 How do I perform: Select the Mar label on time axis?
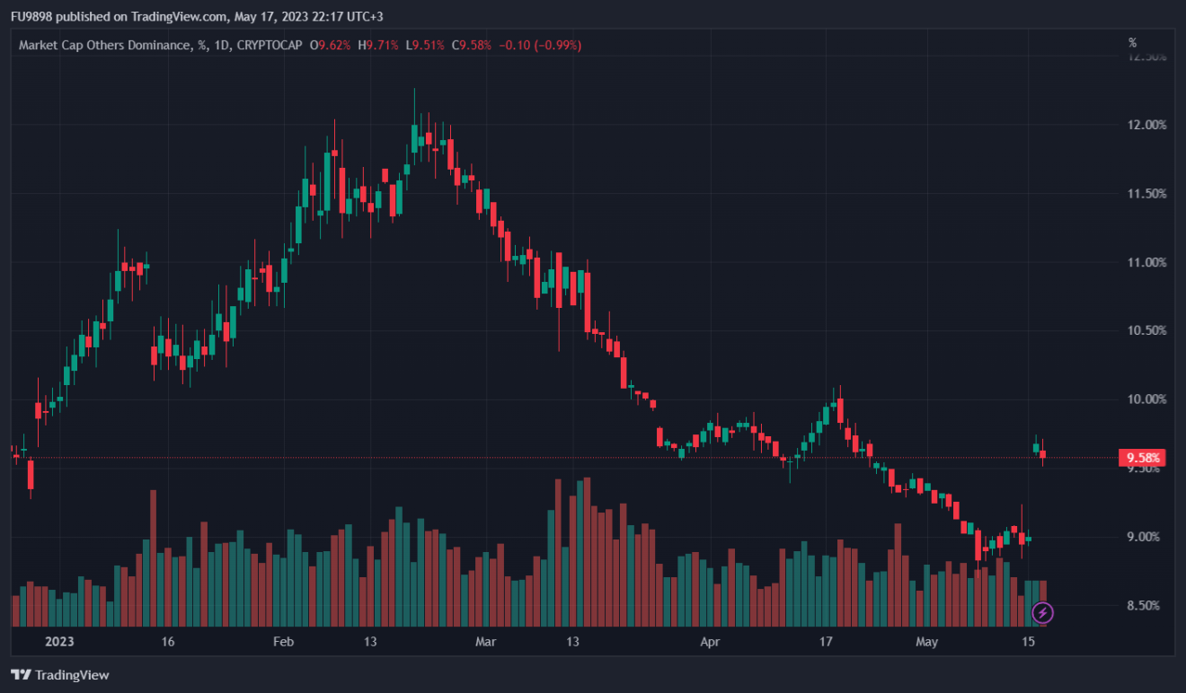click(485, 642)
